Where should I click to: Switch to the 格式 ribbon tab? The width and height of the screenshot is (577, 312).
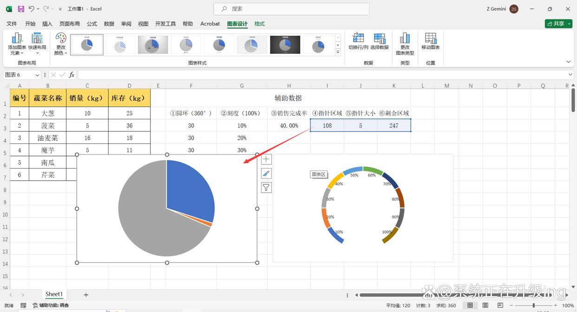pyautogui.click(x=260, y=24)
